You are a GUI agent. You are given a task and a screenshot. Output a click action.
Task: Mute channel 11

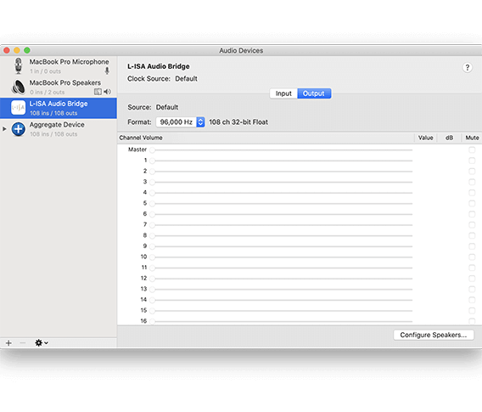[472, 268]
